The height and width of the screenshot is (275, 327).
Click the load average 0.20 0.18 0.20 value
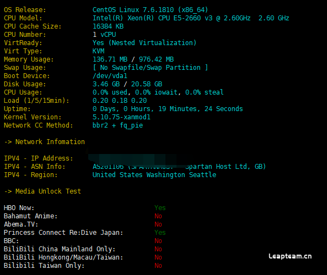click(120, 101)
